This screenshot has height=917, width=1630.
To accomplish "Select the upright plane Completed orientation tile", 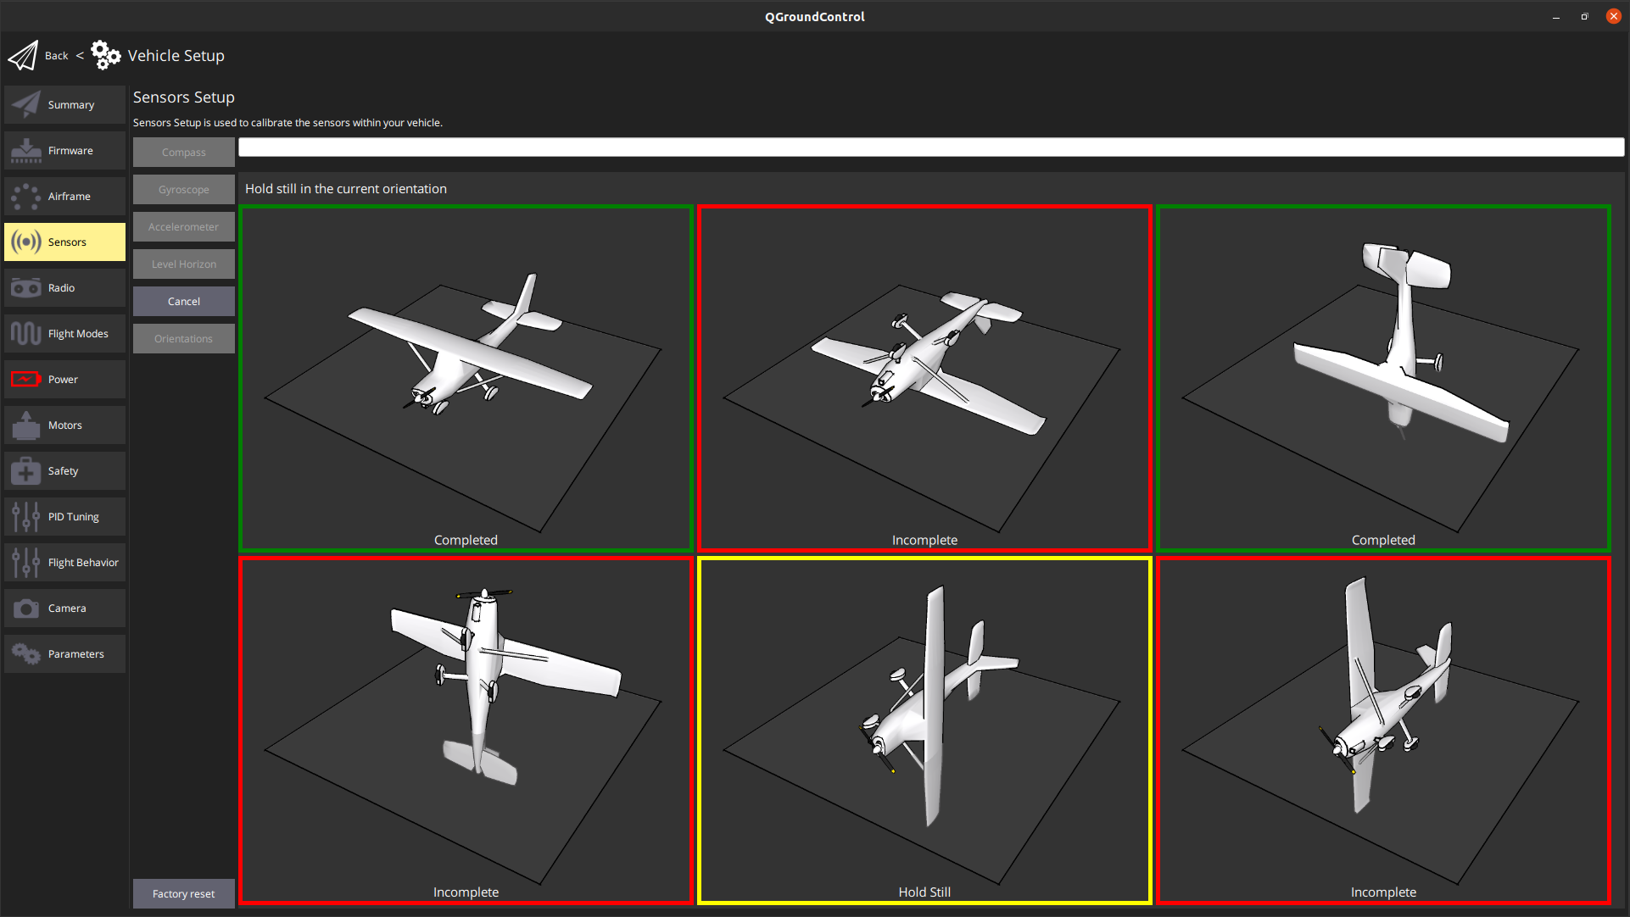I will point(466,378).
